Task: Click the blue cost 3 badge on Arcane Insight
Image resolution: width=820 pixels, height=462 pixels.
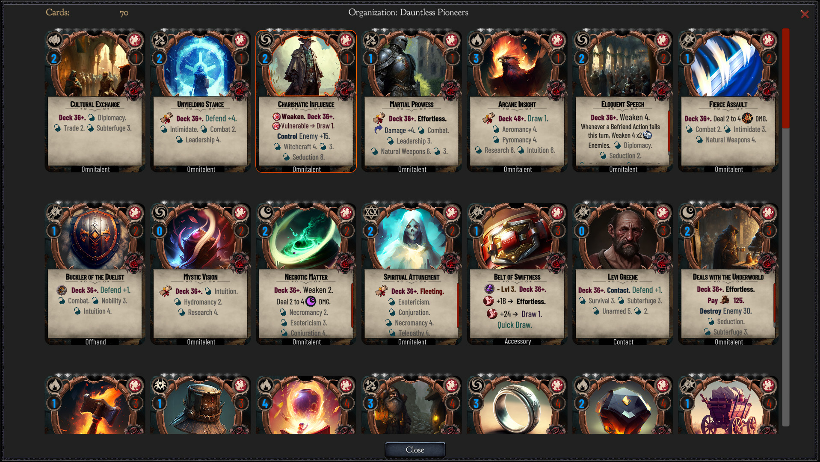Action: click(x=477, y=58)
